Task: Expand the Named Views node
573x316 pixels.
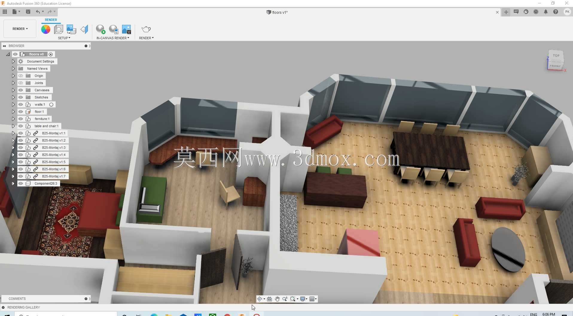Action: (13, 69)
